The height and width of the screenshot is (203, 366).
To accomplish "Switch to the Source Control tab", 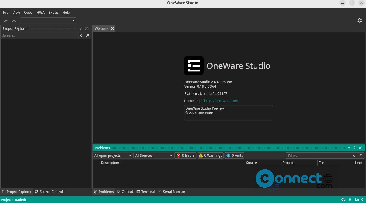I will point(49,192).
